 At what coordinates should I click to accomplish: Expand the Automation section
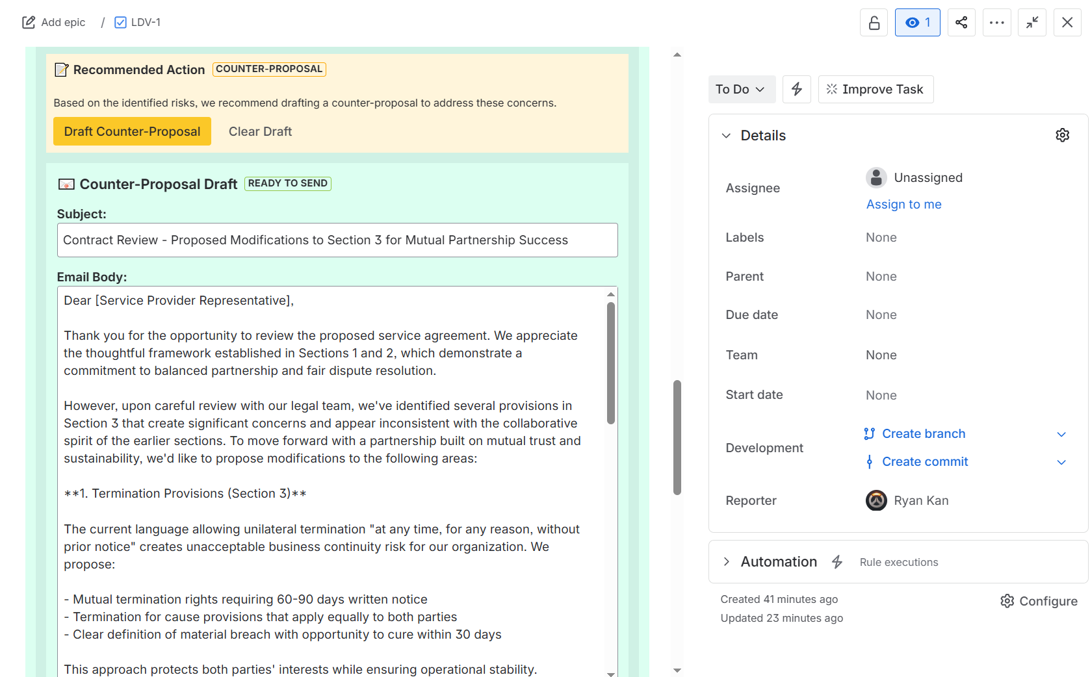coord(726,562)
